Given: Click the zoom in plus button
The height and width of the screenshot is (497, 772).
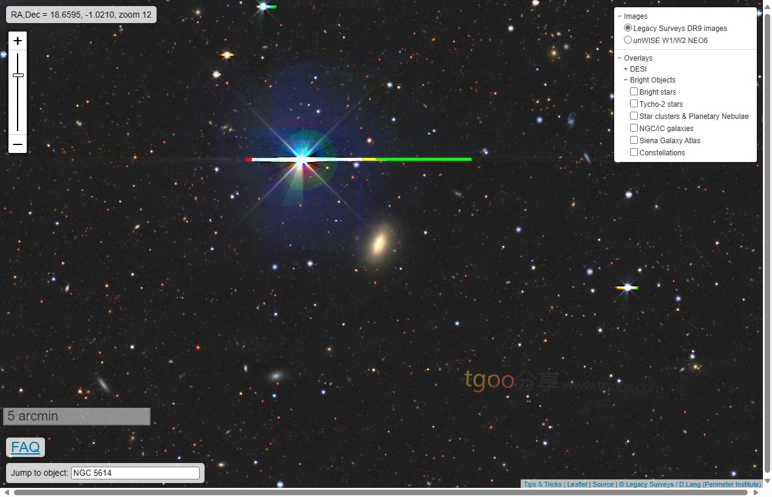Looking at the screenshot, I should [18, 41].
